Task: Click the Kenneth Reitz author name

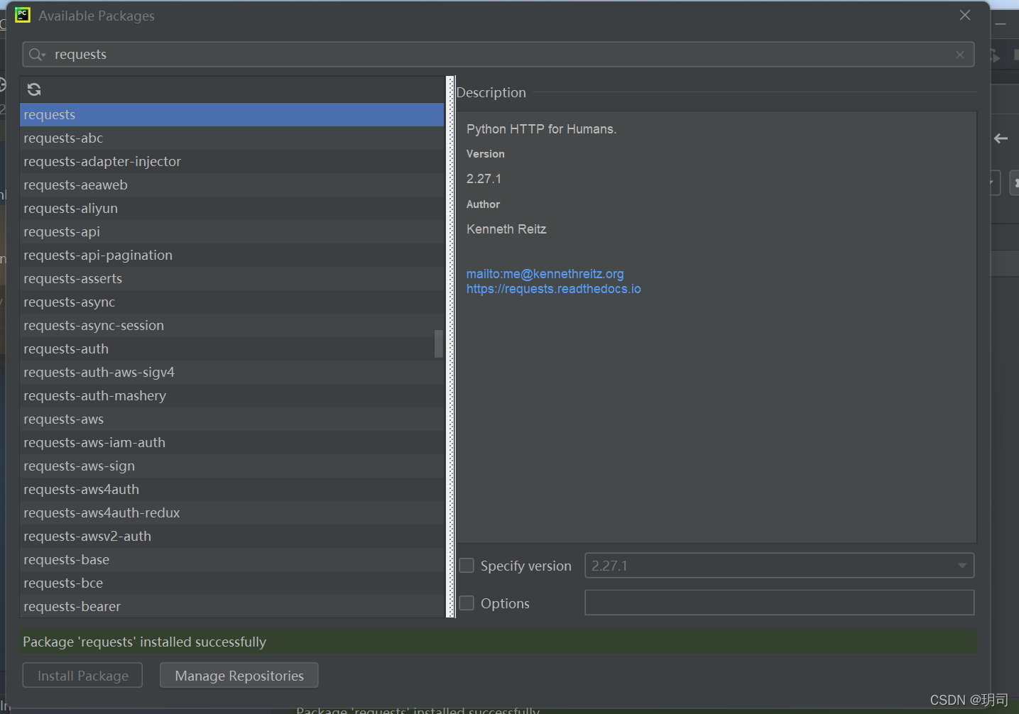Action: 506,229
